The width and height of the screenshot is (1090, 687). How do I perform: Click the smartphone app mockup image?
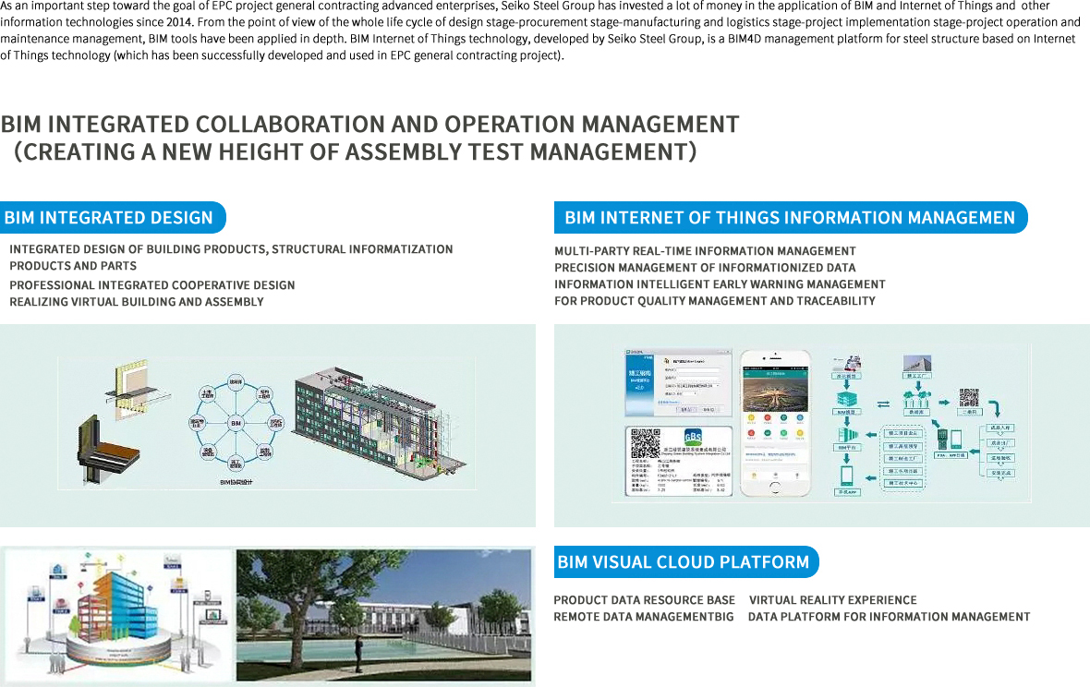(x=775, y=425)
